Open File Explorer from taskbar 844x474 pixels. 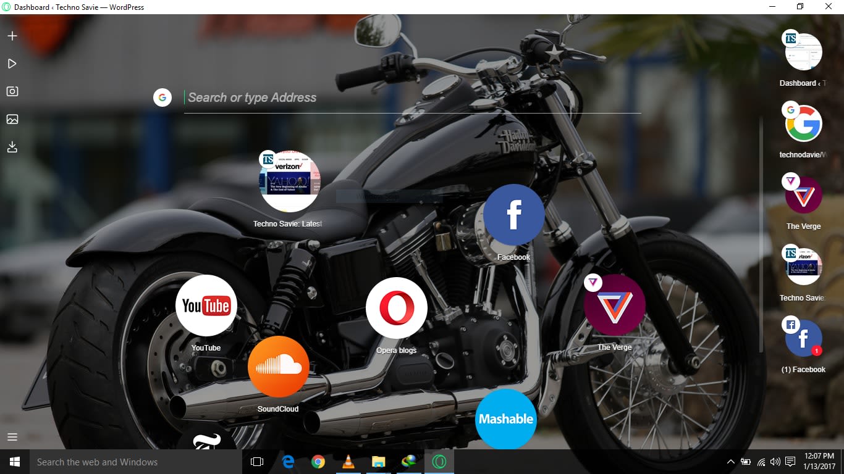click(x=379, y=462)
